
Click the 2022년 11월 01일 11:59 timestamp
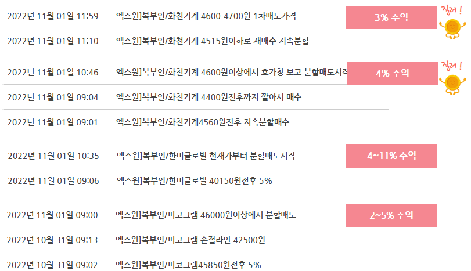click(x=53, y=16)
